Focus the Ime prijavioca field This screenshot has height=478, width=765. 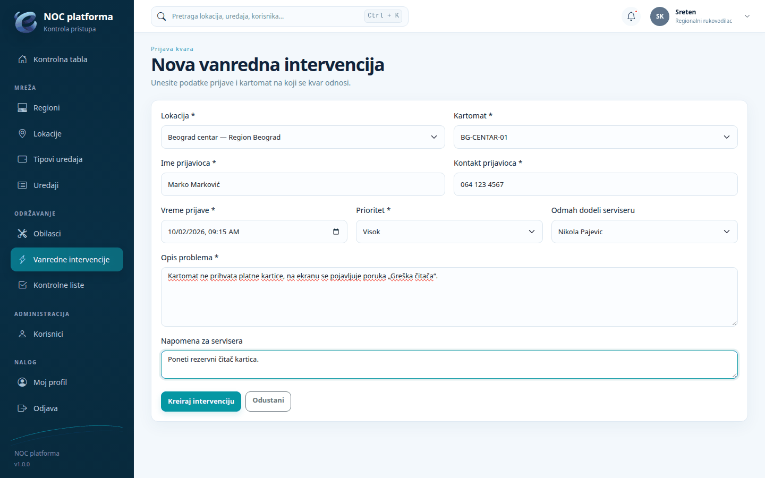(303, 184)
